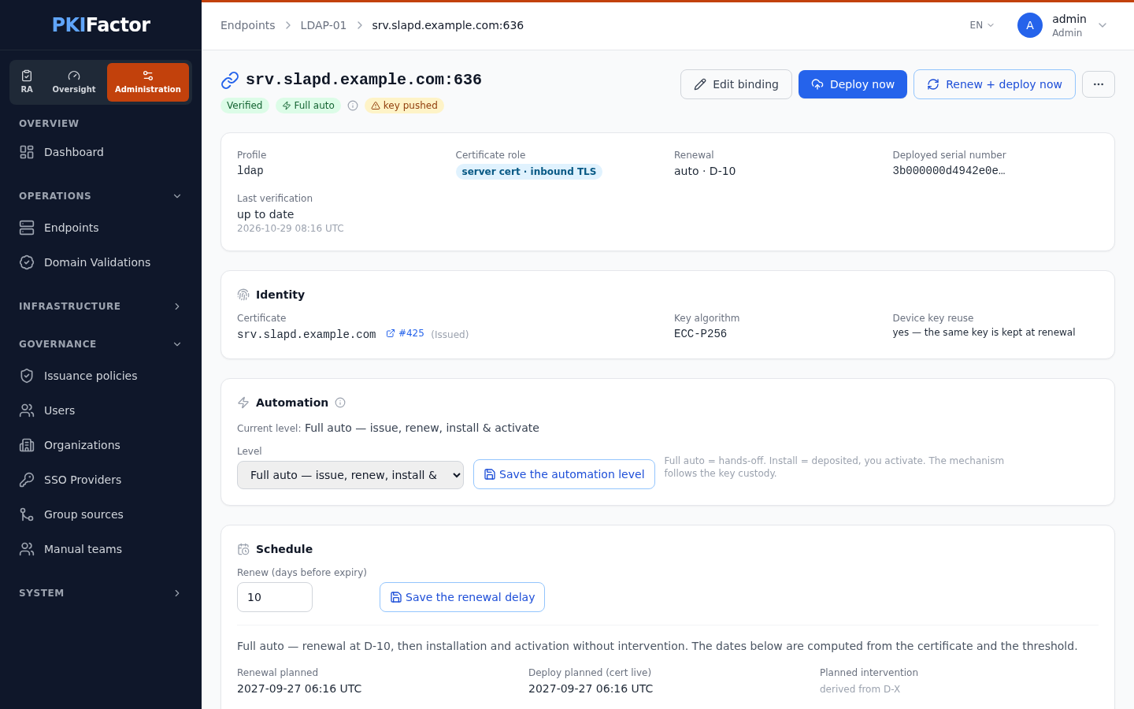Click the info icon beside Full auto badge
Image resolution: width=1134 pixels, height=709 pixels.
(x=353, y=106)
